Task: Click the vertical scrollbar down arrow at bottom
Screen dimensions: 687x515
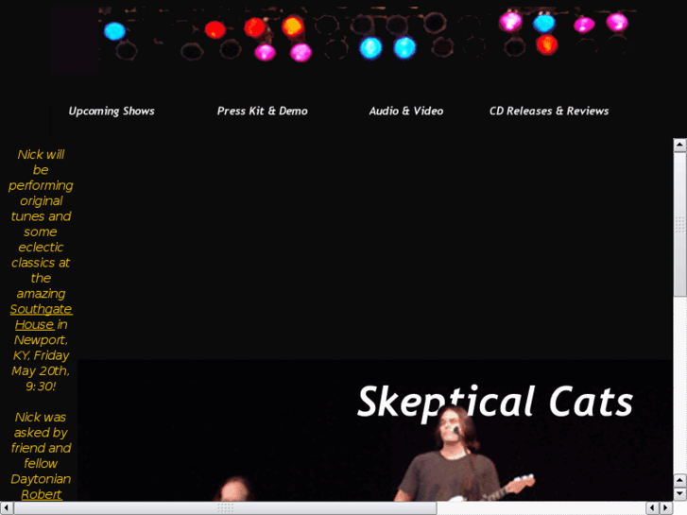Action: tap(679, 493)
